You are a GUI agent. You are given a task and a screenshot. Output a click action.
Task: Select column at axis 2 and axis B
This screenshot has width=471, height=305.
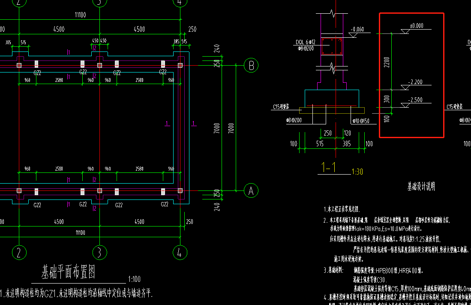pos(19,65)
